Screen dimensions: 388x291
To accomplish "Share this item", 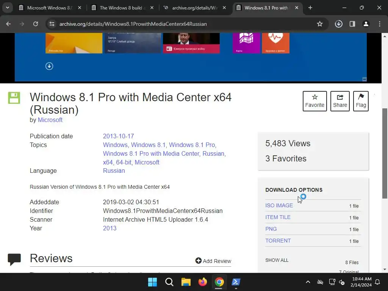I will pyautogui.click(x=340, y=101).
